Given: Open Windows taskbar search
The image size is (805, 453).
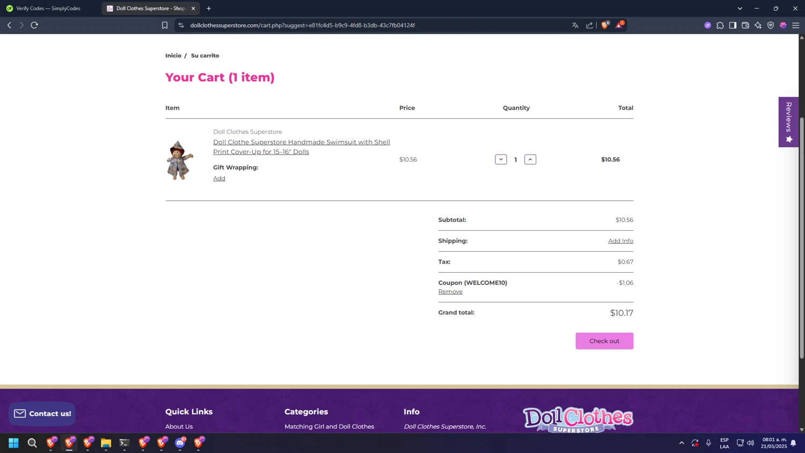Looking at the screenshot, I should pyautogui.click(x=32, y=443).
